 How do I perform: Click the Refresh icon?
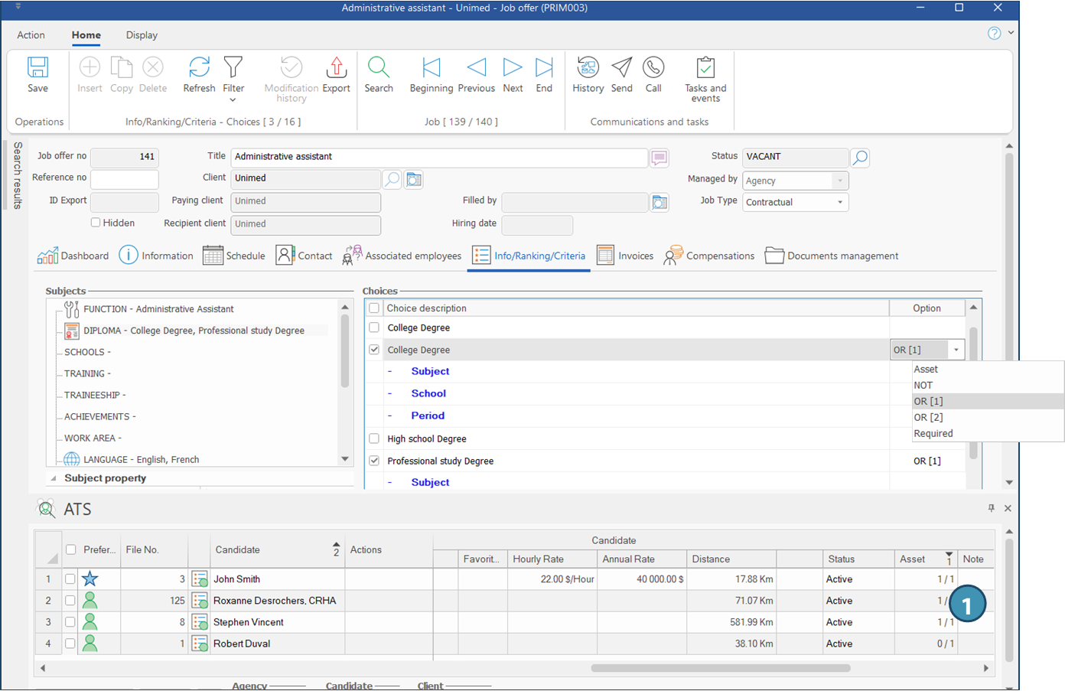[x=199, y=68]
